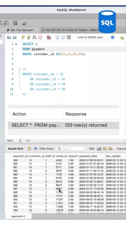Collapse the comment block at line 6
The image size is (126, 225).
tap(19, 69)
